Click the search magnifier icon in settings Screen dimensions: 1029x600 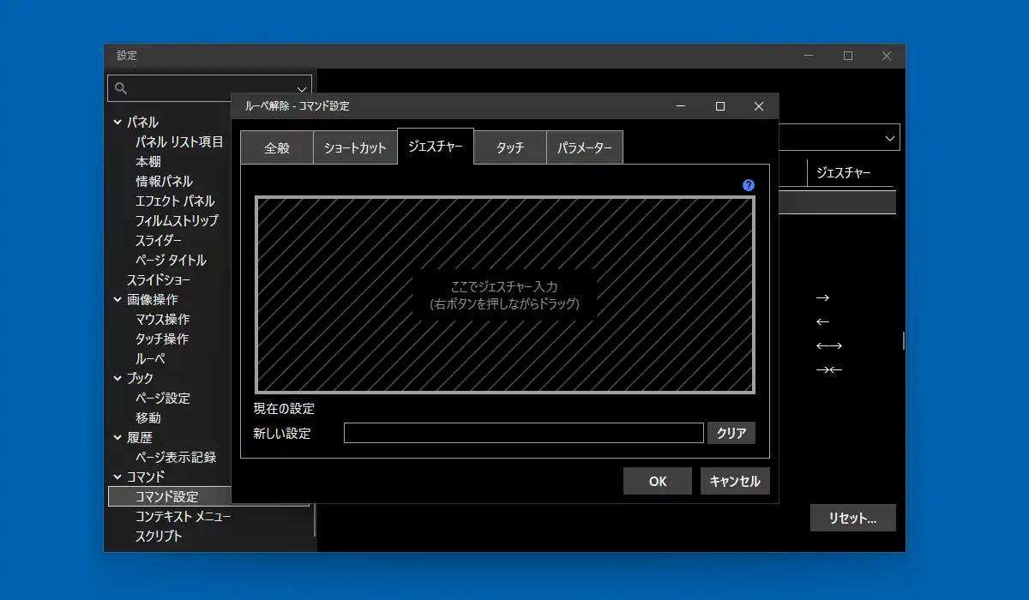121,88
